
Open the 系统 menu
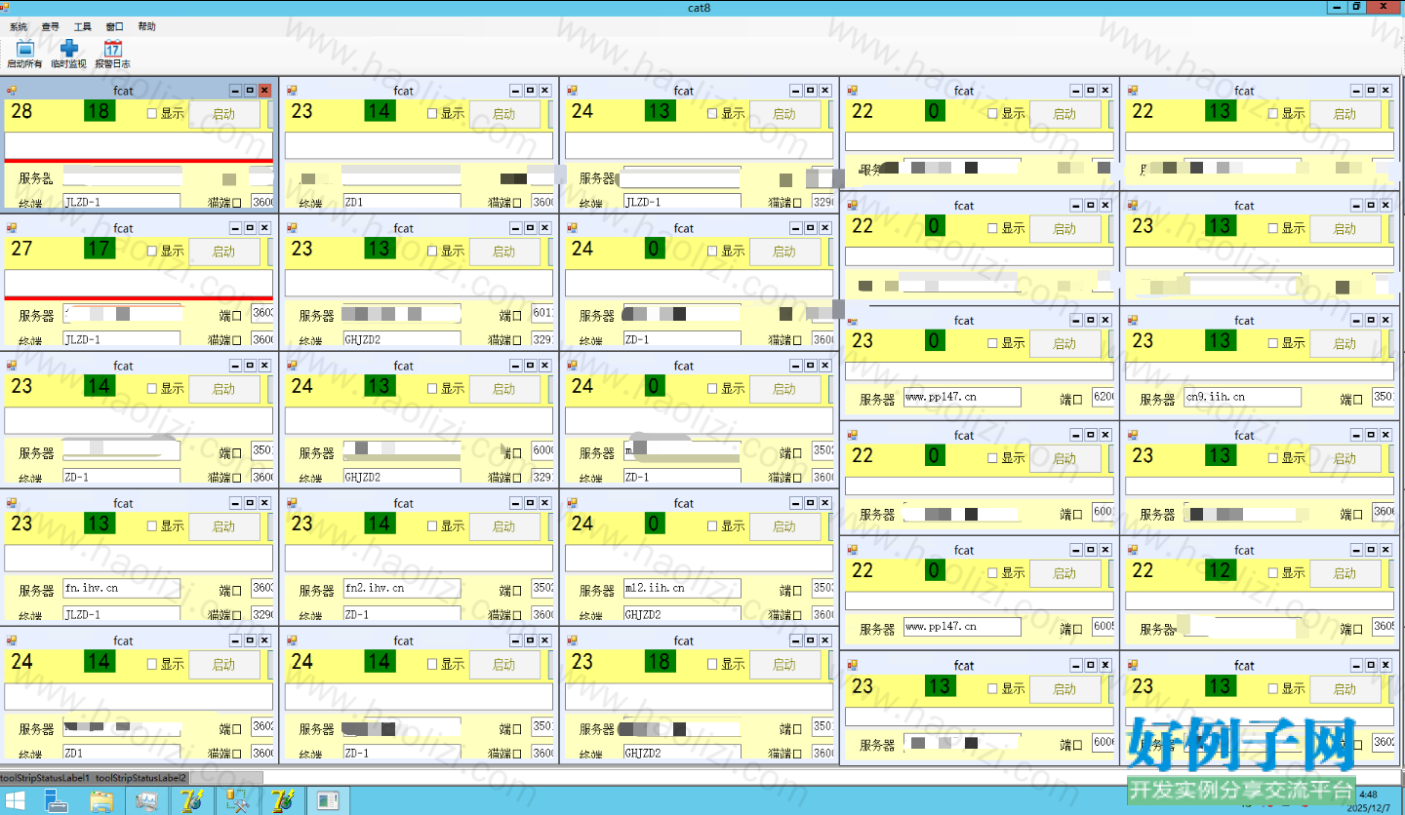pos(19,26)
